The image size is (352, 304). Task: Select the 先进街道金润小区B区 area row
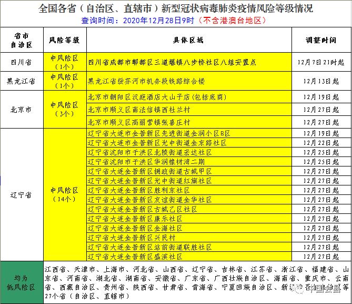click(189, 133)
